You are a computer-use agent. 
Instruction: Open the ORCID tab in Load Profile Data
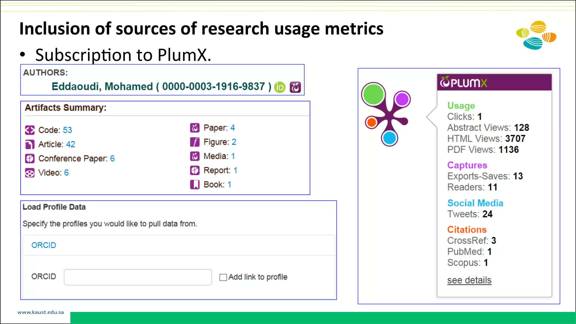[x=44, y=245]
